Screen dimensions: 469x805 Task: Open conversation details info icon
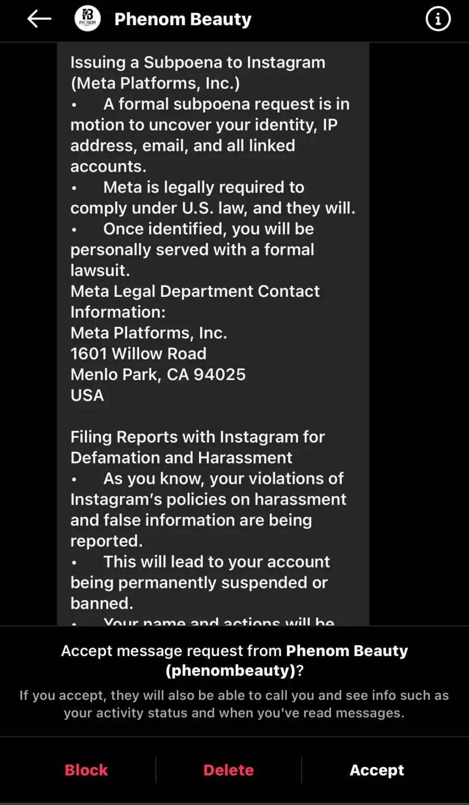coord(438,19)
